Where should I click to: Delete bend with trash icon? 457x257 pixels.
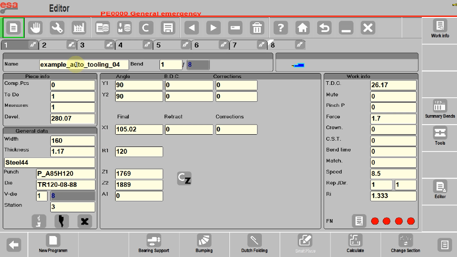257,28
